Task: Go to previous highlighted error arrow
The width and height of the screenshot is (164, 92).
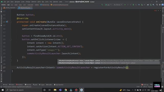Action: [x=158, y=11]
